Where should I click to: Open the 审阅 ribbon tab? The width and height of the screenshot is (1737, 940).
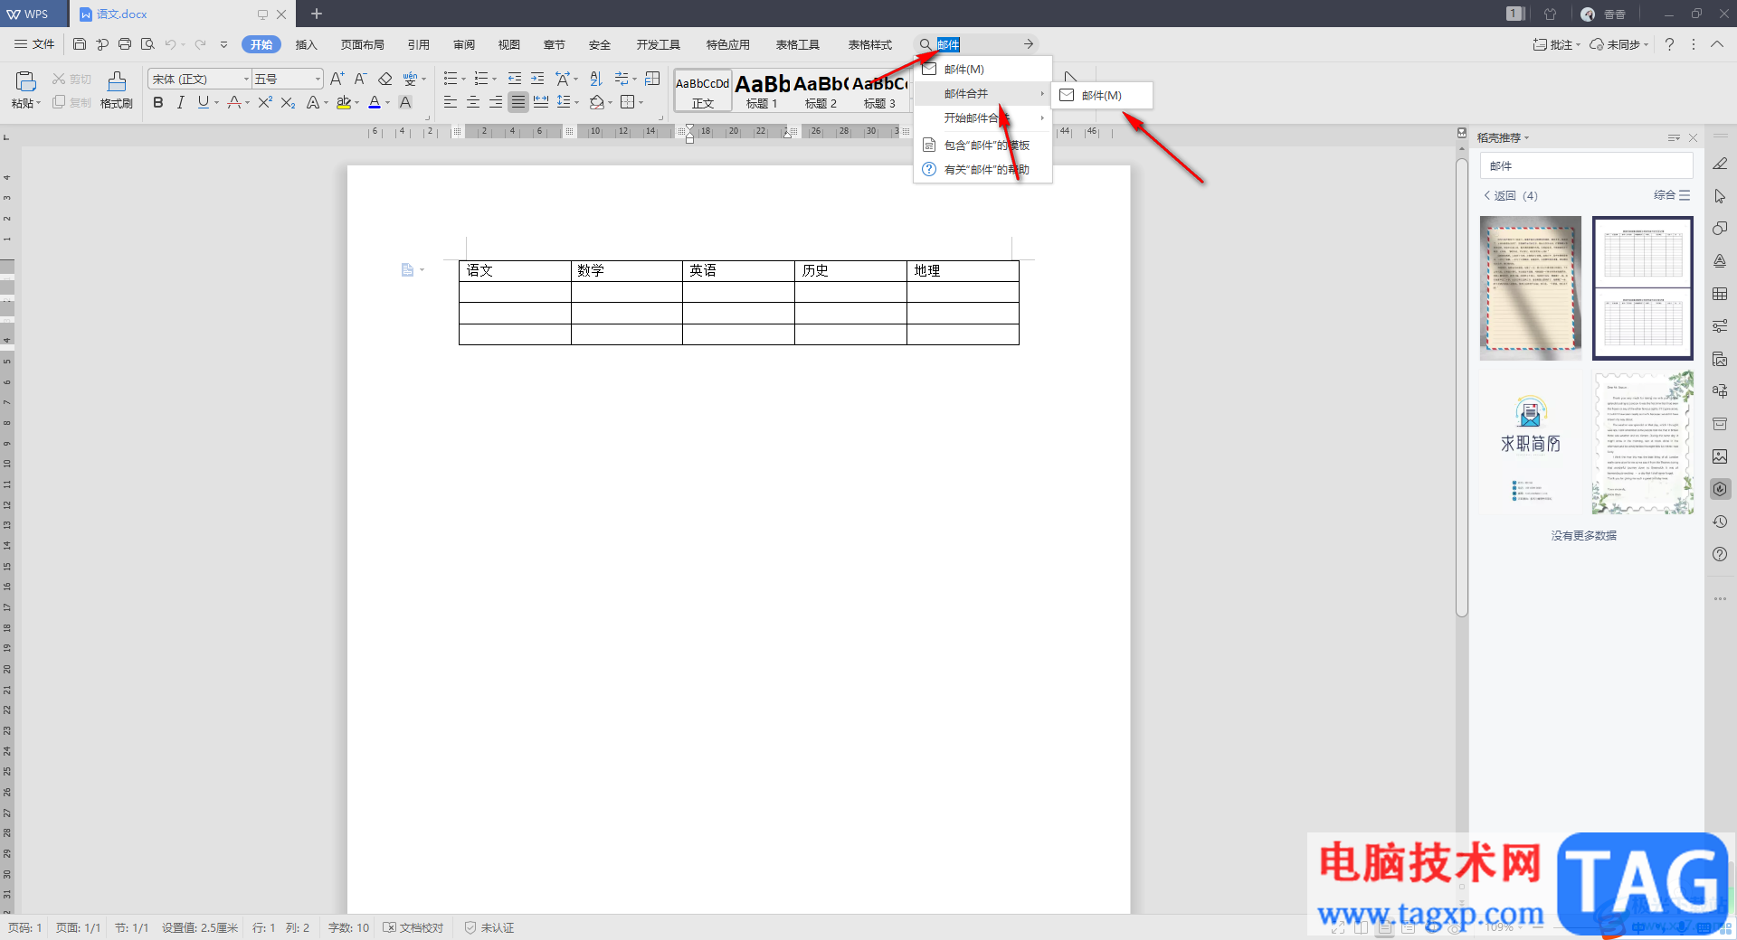point(464,44)
